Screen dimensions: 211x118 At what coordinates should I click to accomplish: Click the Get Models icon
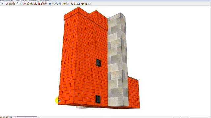point(82,4)
